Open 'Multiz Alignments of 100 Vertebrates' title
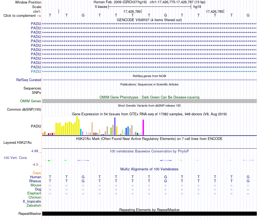This screenshot has width=257, height=220. tap(149, 169)
